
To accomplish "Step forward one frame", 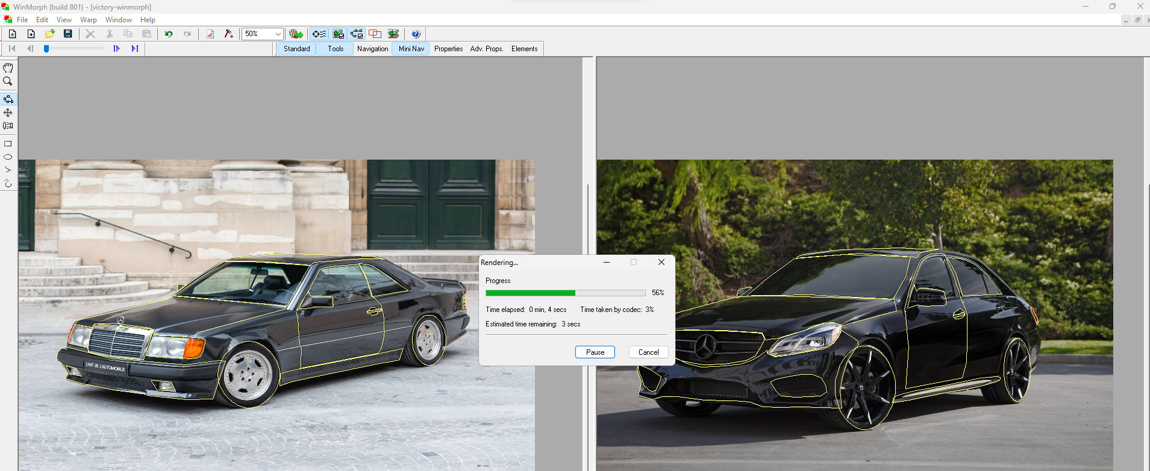I will pyautogui.click(x=116, y=49).
